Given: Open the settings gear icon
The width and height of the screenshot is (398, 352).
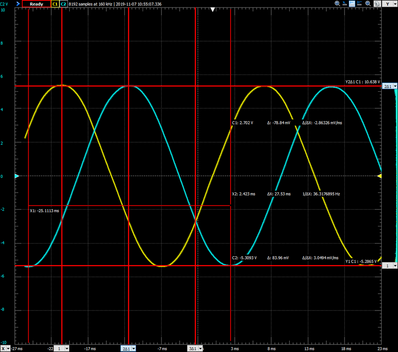Looking at the screenshot, I should coord(377,4).
